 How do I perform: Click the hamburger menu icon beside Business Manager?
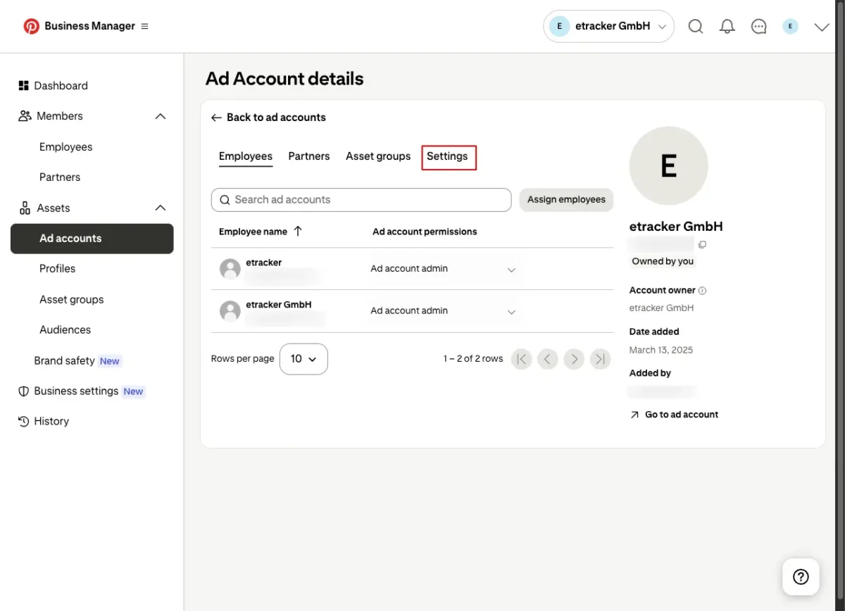(x=144, y=26)
